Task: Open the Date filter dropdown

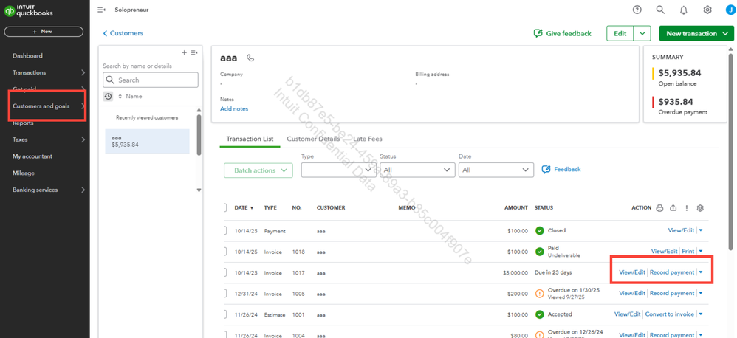Action: 496,170
